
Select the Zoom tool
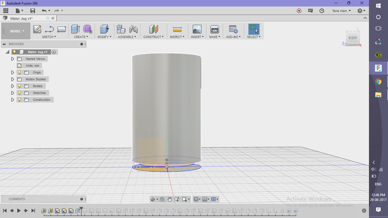click(x=177, y=199)
